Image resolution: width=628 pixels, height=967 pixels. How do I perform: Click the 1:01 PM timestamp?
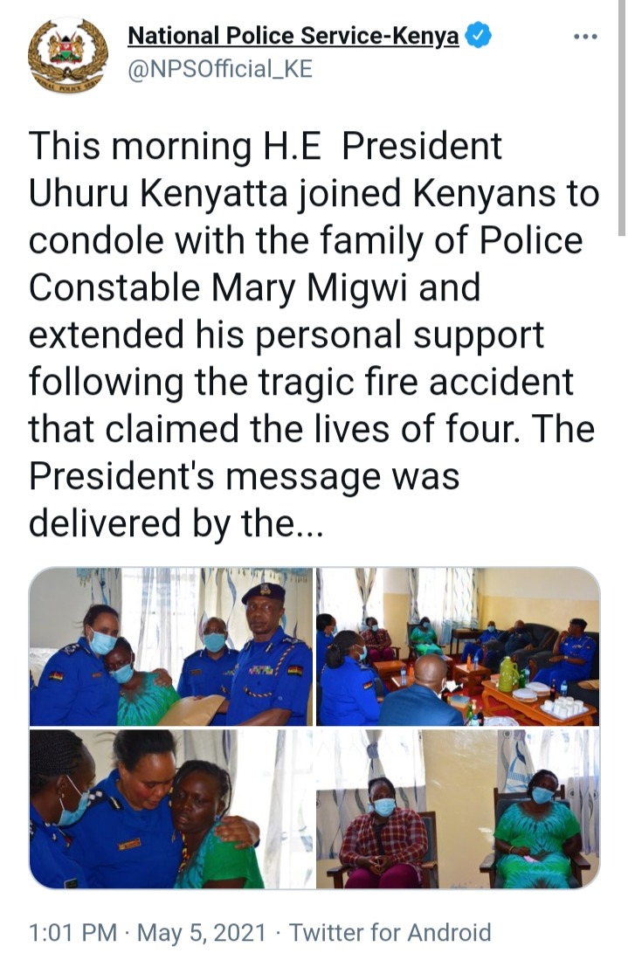tap(72, 932)
